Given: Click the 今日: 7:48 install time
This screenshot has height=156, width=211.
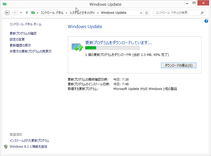Looking at the screenshot, I should pyautogui.click(x=121, y=84).
